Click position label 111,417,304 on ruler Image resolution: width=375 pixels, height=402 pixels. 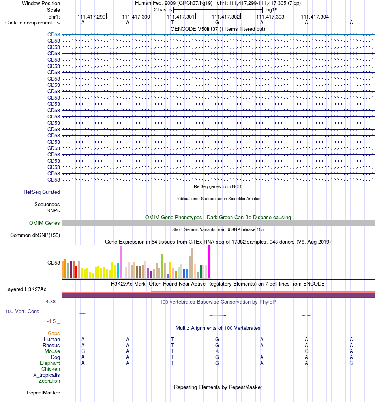click(315, 17)
